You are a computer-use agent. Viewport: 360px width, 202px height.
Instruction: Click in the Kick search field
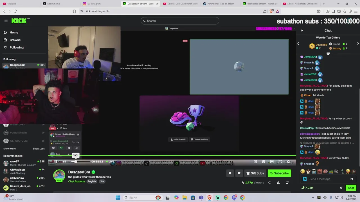click(x=180, y=21)
